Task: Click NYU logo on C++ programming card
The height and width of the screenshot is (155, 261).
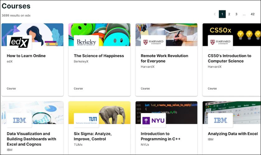Action: (153, 120)
